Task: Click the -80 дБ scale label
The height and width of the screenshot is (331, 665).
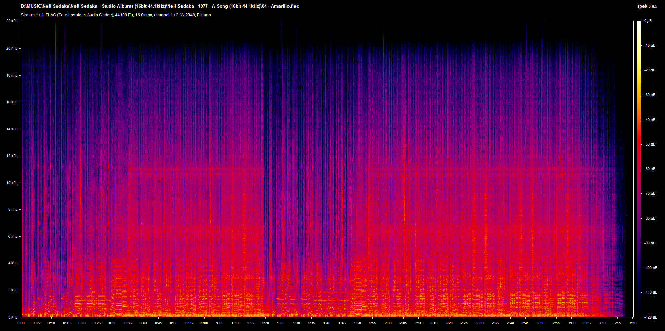Action: [649, 218]
